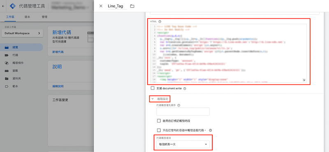This screenshot has height=152, width=329.
Task: Open help icon beside 只在已發布的容器中觸發這個代碼
Action: tap(211, 130)
